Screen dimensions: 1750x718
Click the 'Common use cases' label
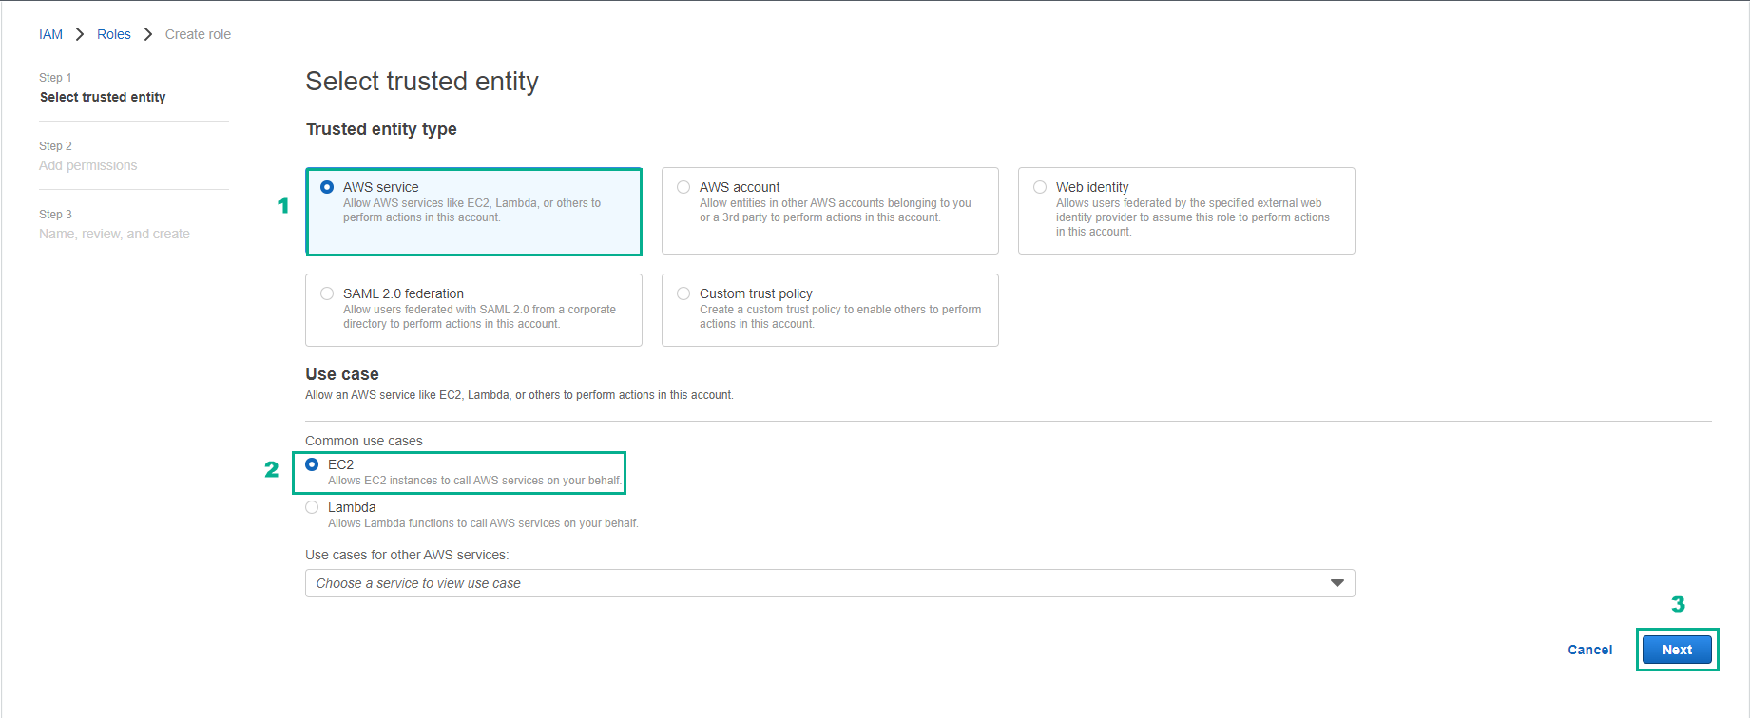[x=364, y=441]
